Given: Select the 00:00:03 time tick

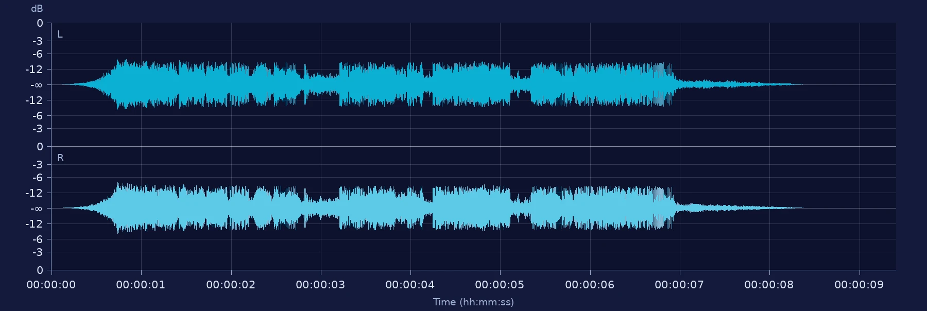Looking at the screenshot, I should 320,285.
